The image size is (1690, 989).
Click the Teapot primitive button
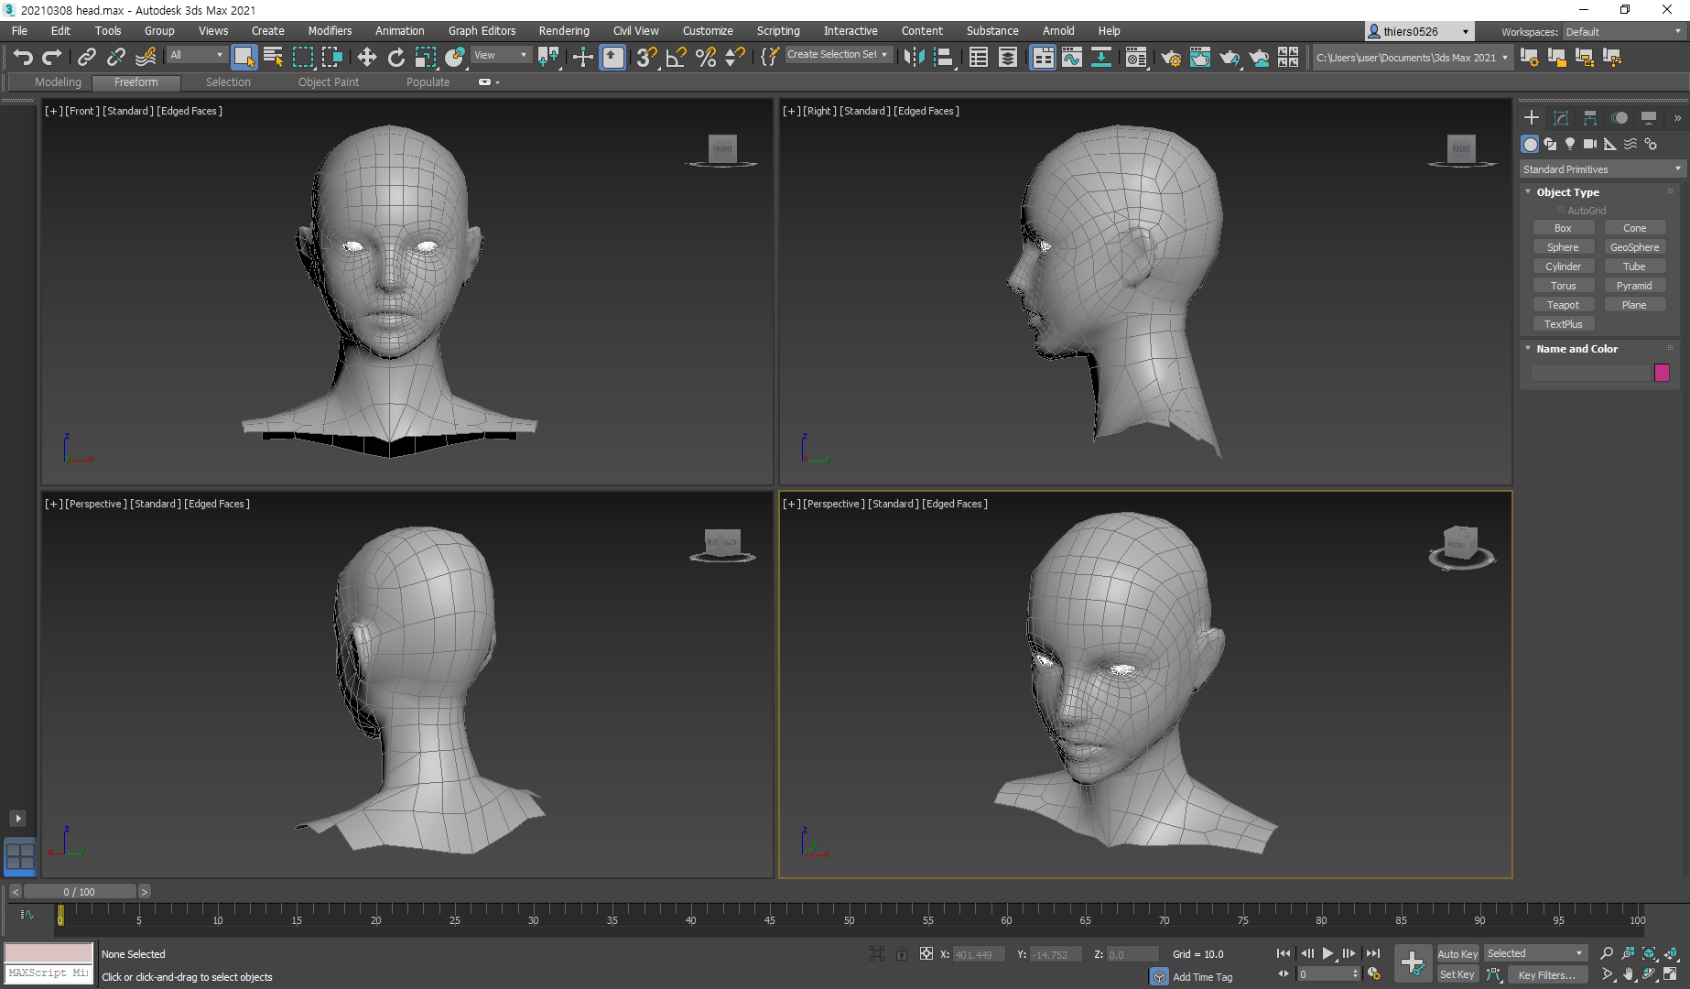1563,305
